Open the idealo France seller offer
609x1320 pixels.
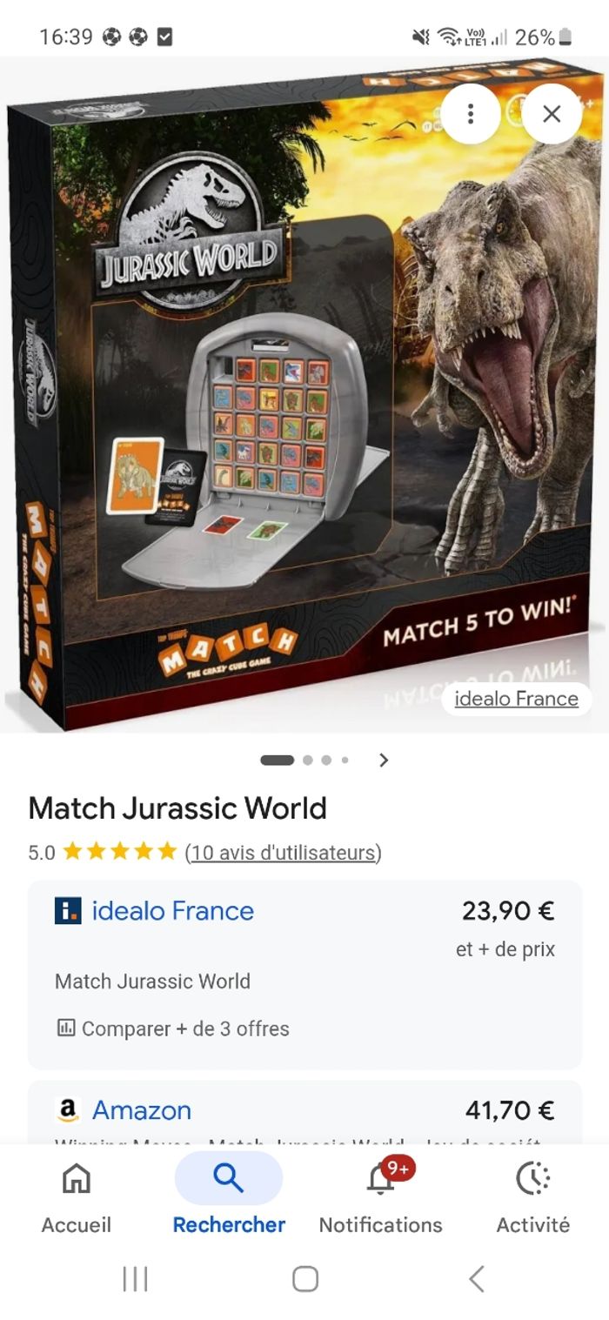pos(304,975)
